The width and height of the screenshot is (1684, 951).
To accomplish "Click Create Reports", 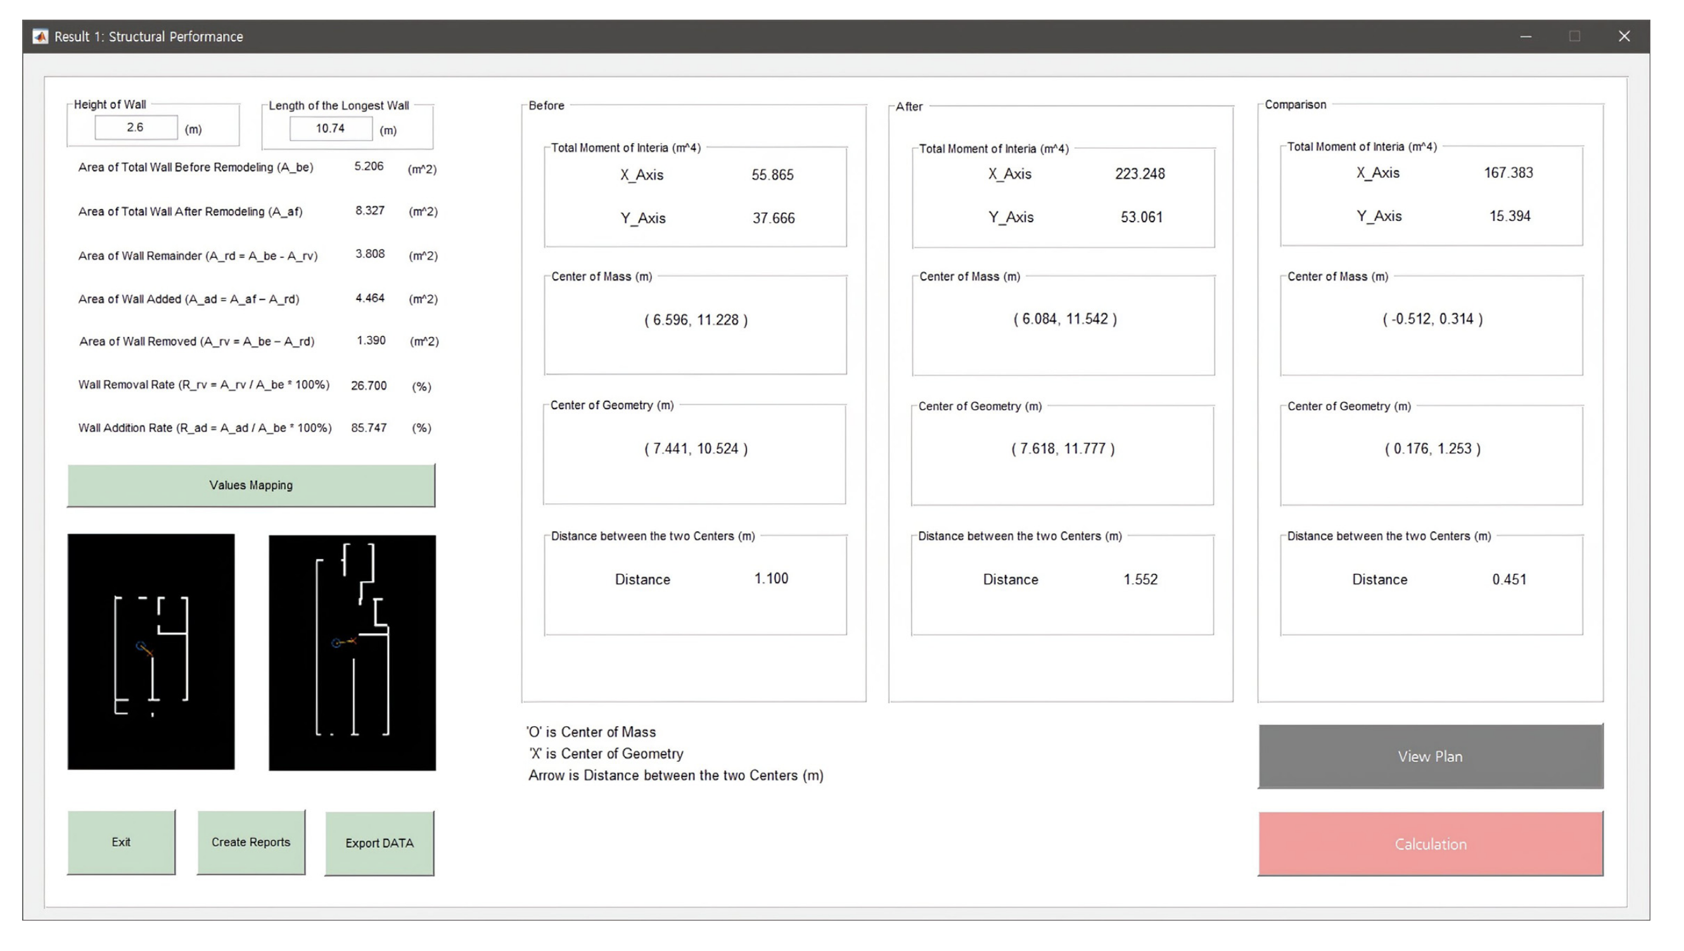I will (250, 842).
